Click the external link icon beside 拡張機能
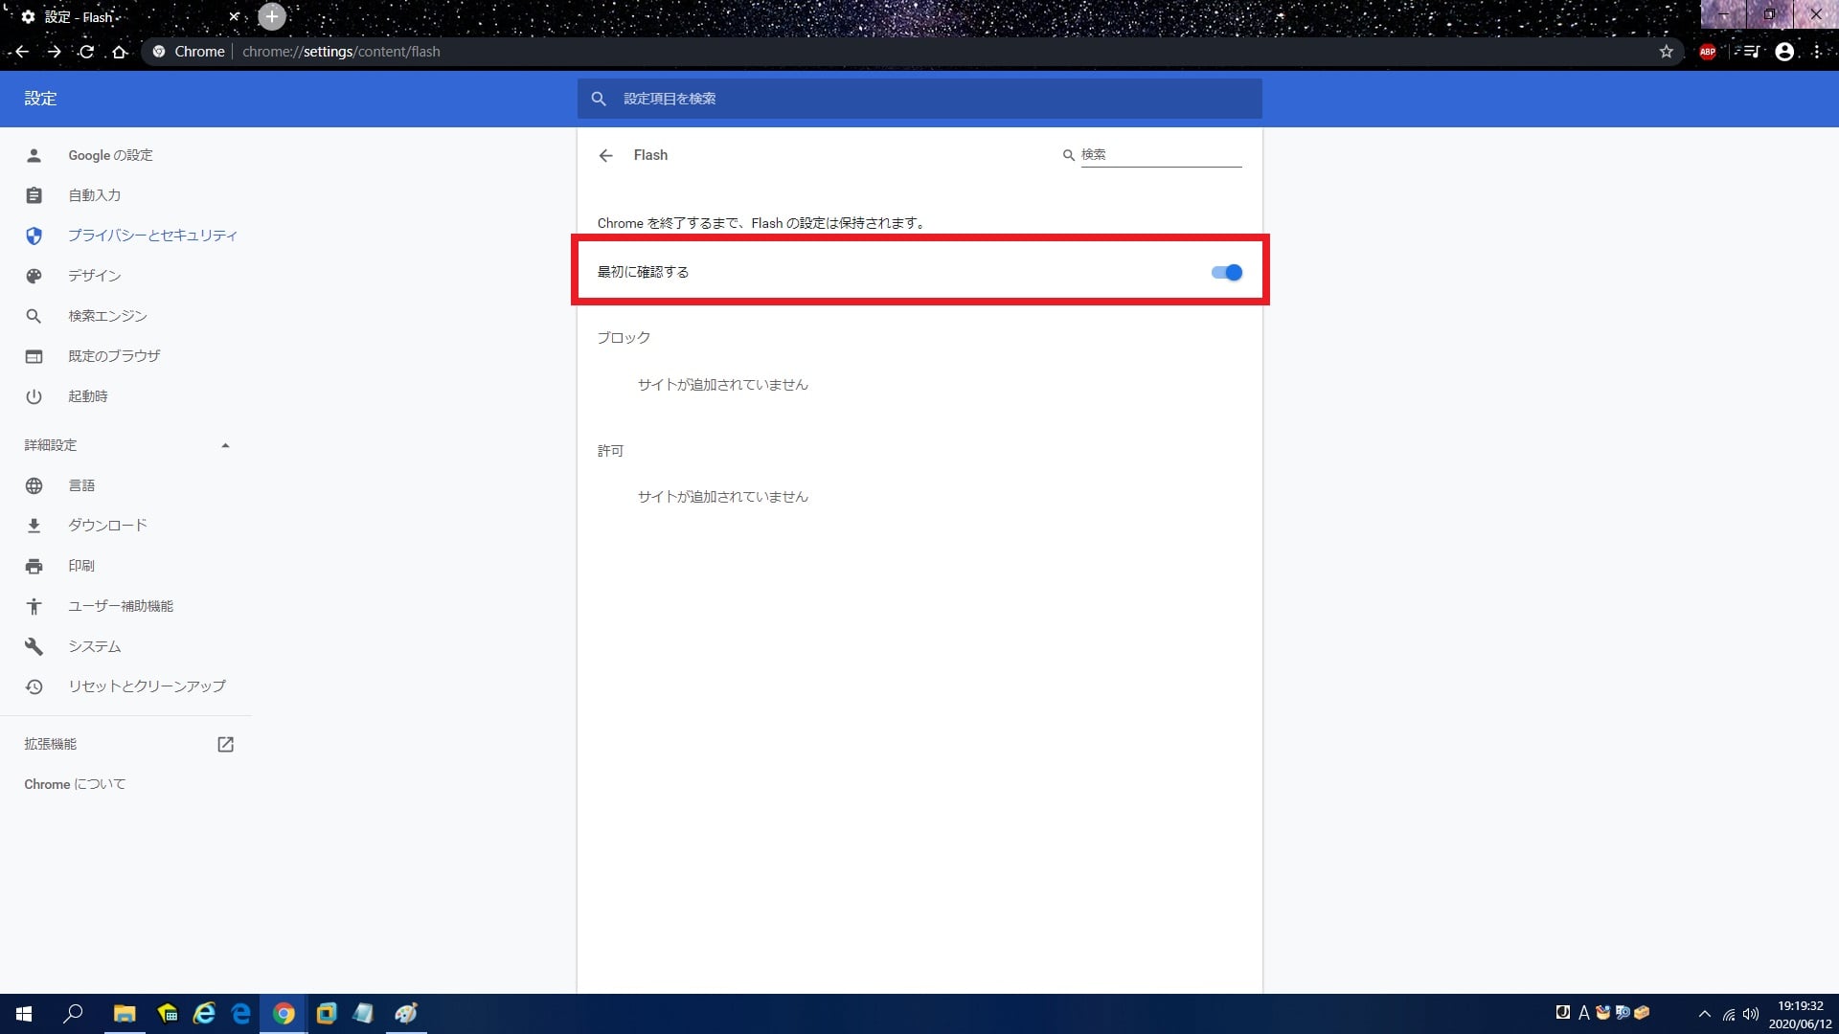This screenshot has width=1839, height=1034. point(225,744)
